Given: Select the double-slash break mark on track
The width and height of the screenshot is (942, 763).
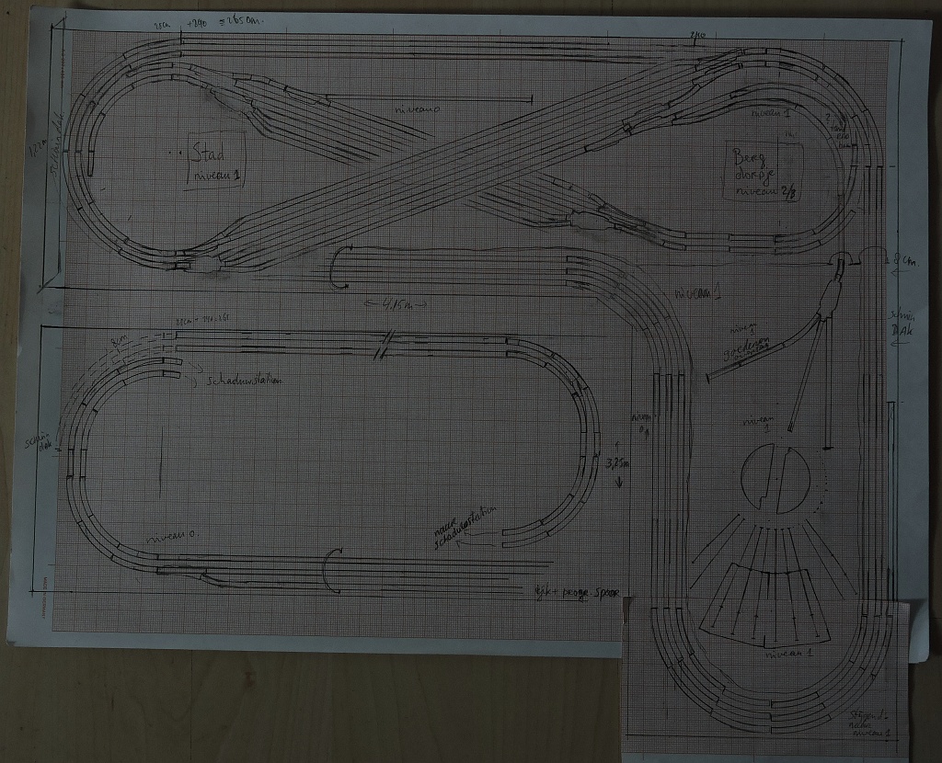Looking at the screenshot, I should [380, 347].
